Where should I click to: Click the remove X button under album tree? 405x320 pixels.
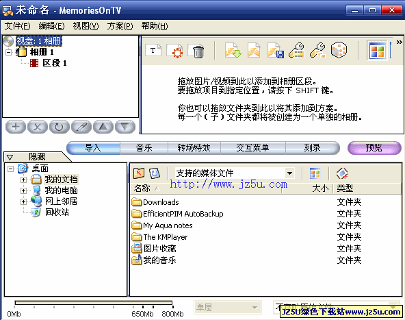click(x=38, y=127)
